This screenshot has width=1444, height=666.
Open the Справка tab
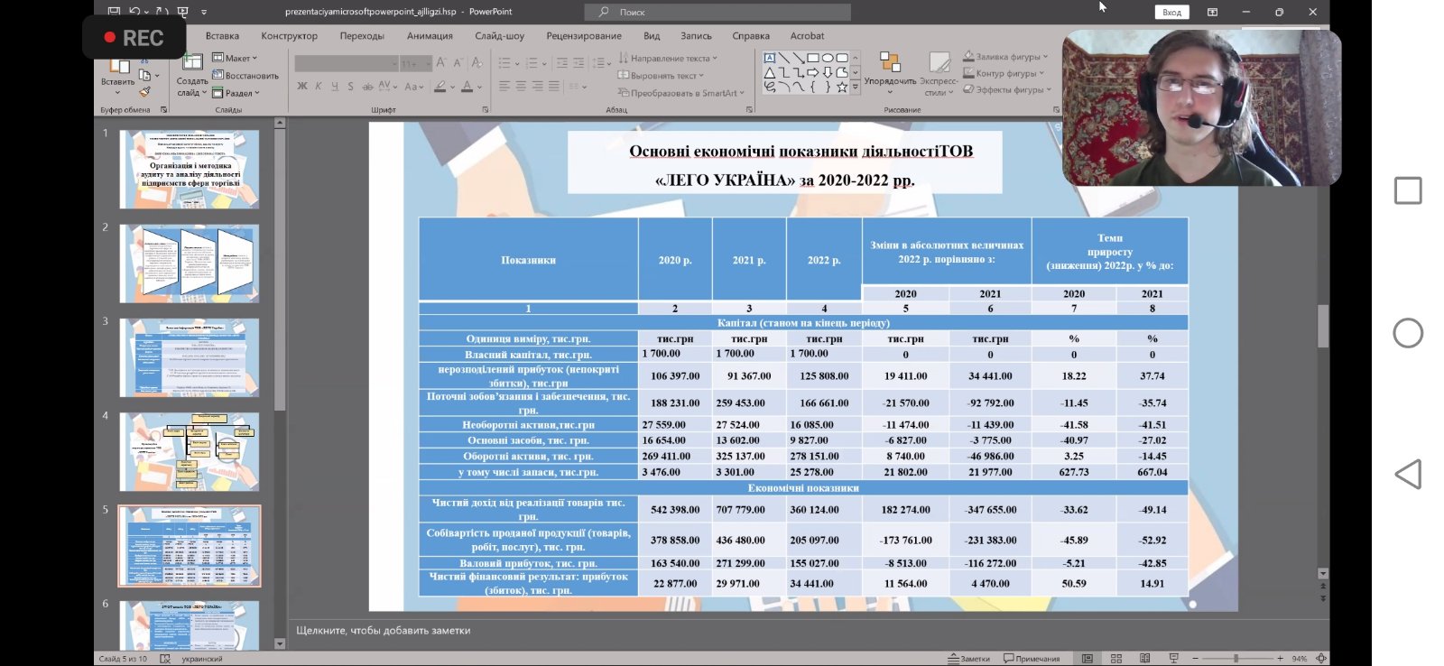pyautogui.click(x=751, y=36)
